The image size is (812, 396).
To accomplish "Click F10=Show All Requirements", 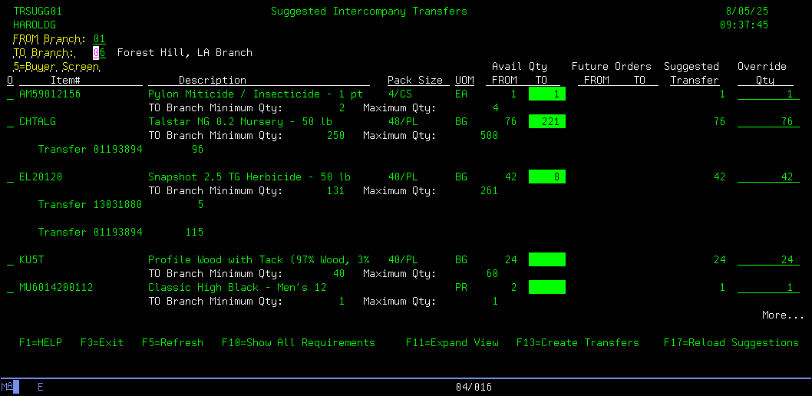I will 298,343.
